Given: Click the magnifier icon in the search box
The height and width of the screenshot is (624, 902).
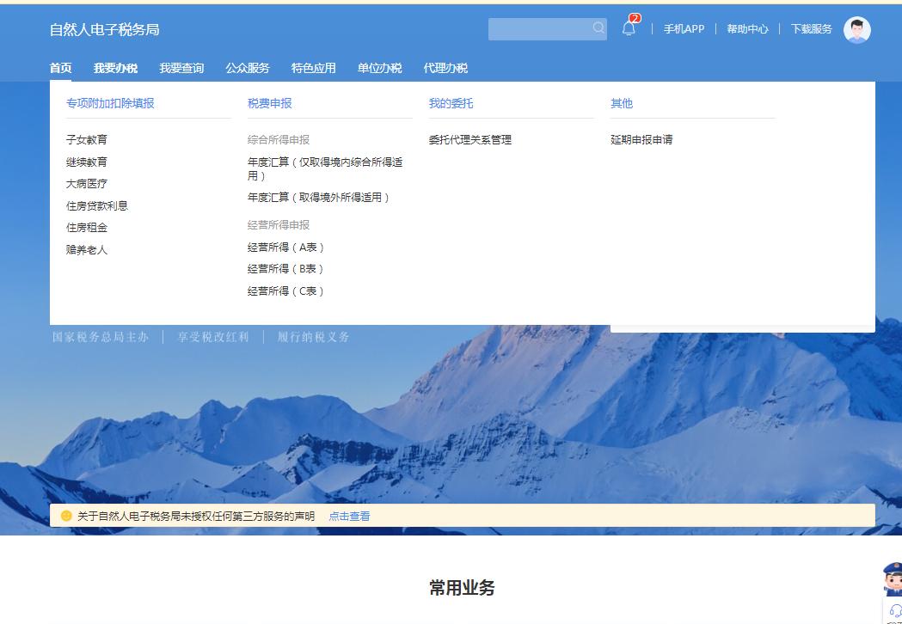Looking at the screenshot, I should click(x=598, y=28).
